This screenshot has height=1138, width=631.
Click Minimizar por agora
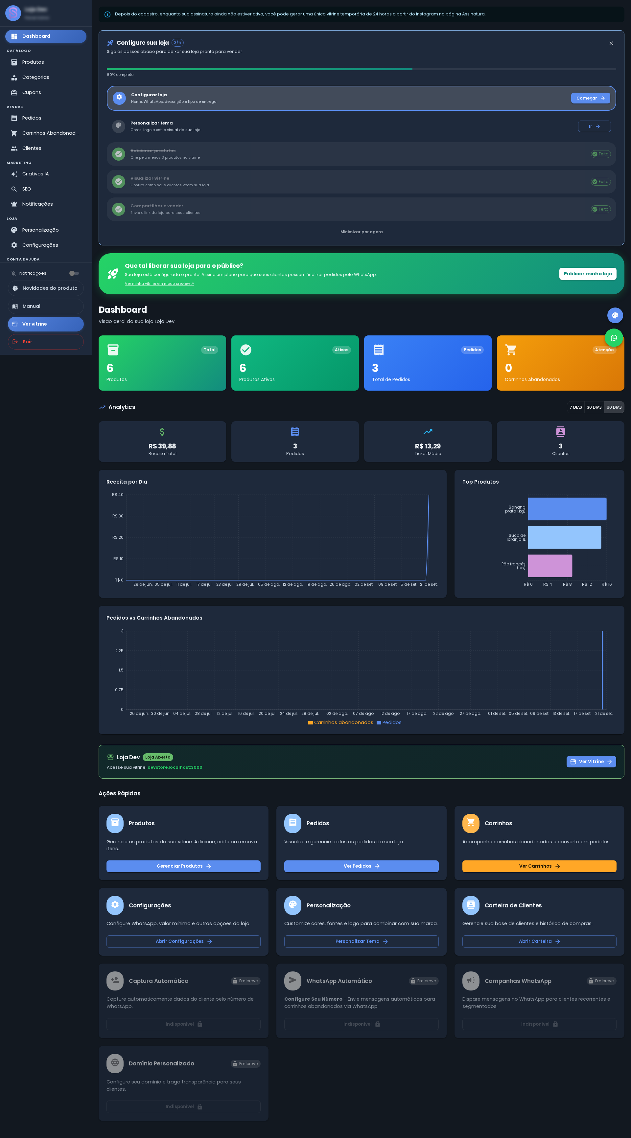pyautogui.click(x=362, y=232)
